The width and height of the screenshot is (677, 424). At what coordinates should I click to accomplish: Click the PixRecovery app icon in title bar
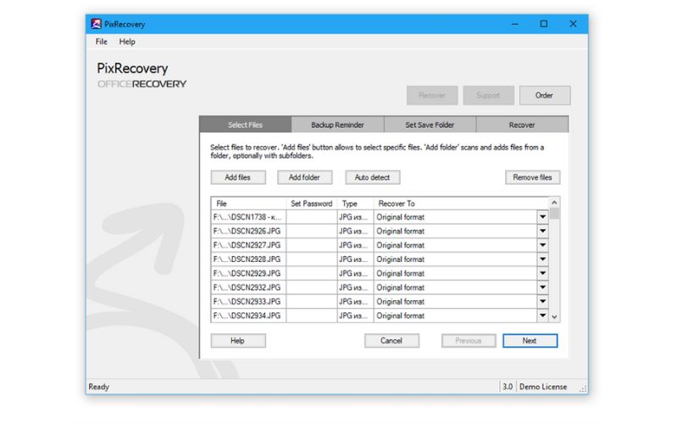(x=96, y=24)
